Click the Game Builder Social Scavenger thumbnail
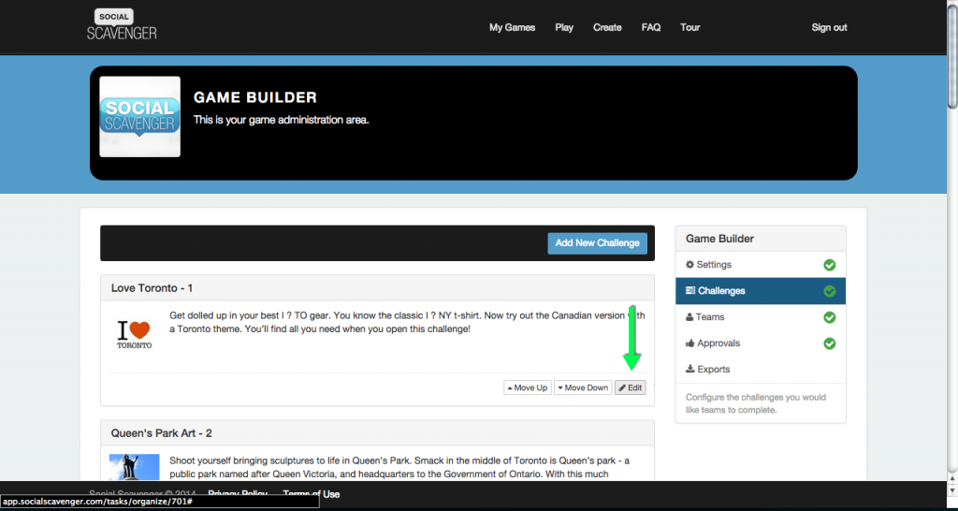 click(140, 117)
